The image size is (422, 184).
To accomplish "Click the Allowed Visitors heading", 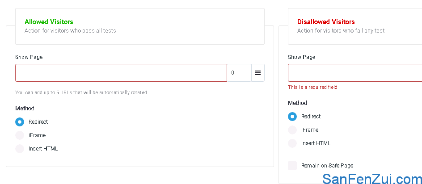I will point(49,22).
